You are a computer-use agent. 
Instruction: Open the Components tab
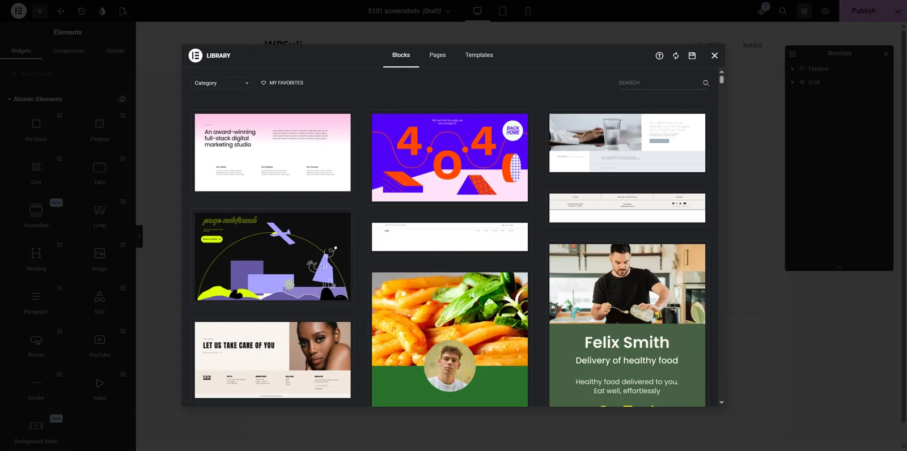(69, 51)
